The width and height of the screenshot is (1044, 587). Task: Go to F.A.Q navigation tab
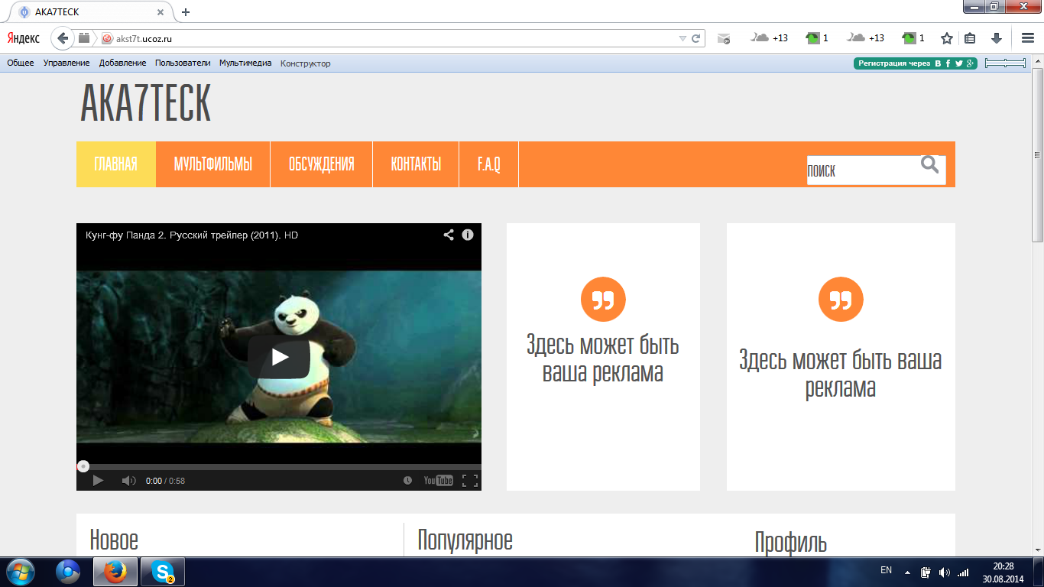[x=489, y=164]
